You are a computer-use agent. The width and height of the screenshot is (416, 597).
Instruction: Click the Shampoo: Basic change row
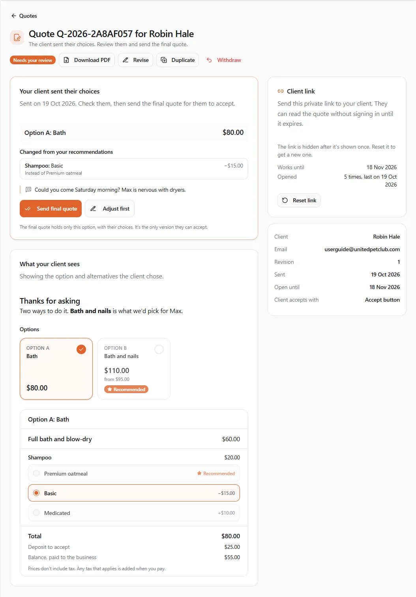tap(134, 169)
